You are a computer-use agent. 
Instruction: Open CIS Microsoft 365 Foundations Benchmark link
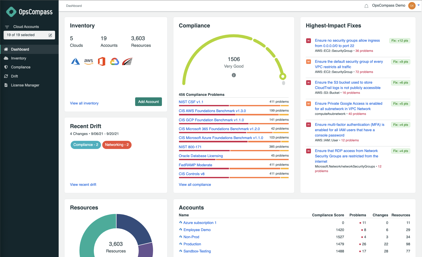pyautogui.click(x=219, y=129)
